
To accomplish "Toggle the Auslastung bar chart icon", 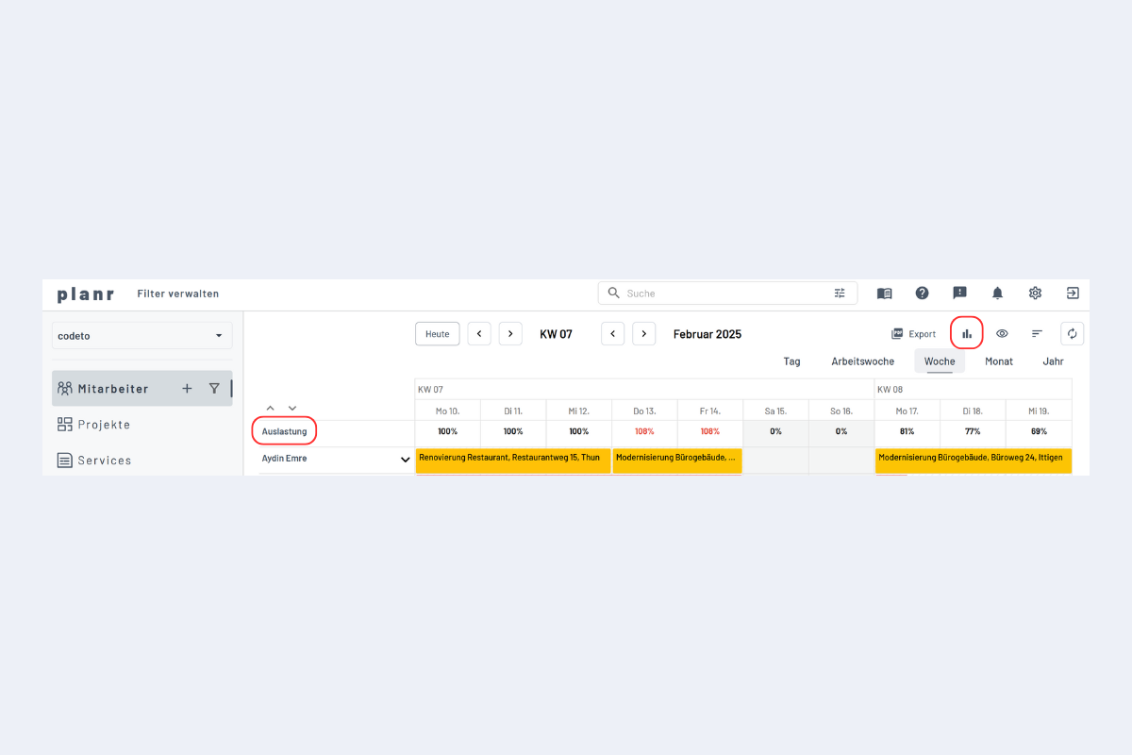I will 967,333.
